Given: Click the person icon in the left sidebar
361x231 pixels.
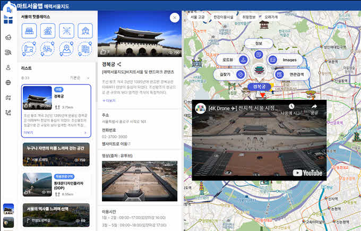Looking at the screenshot, I should click(x=8, y=67).
